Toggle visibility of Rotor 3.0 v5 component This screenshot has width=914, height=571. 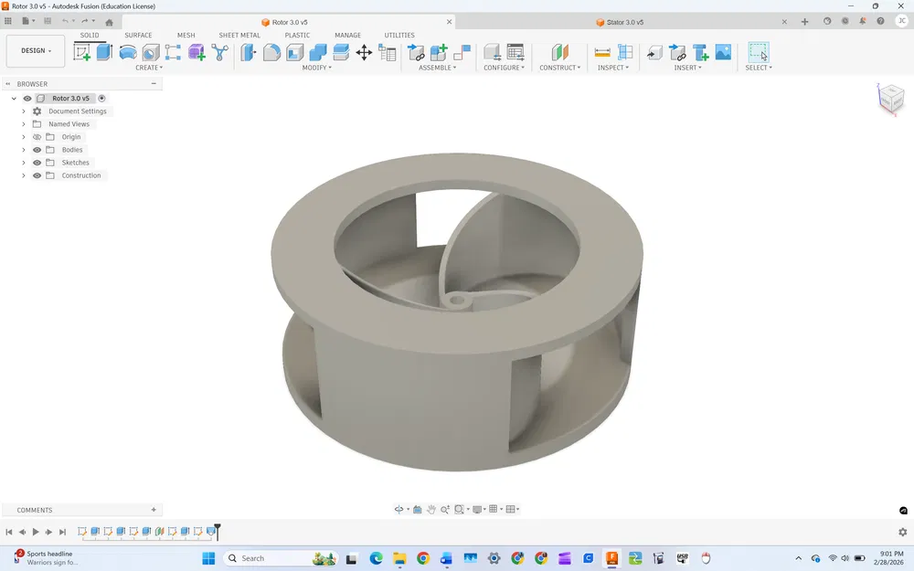(x=27, y=99)
